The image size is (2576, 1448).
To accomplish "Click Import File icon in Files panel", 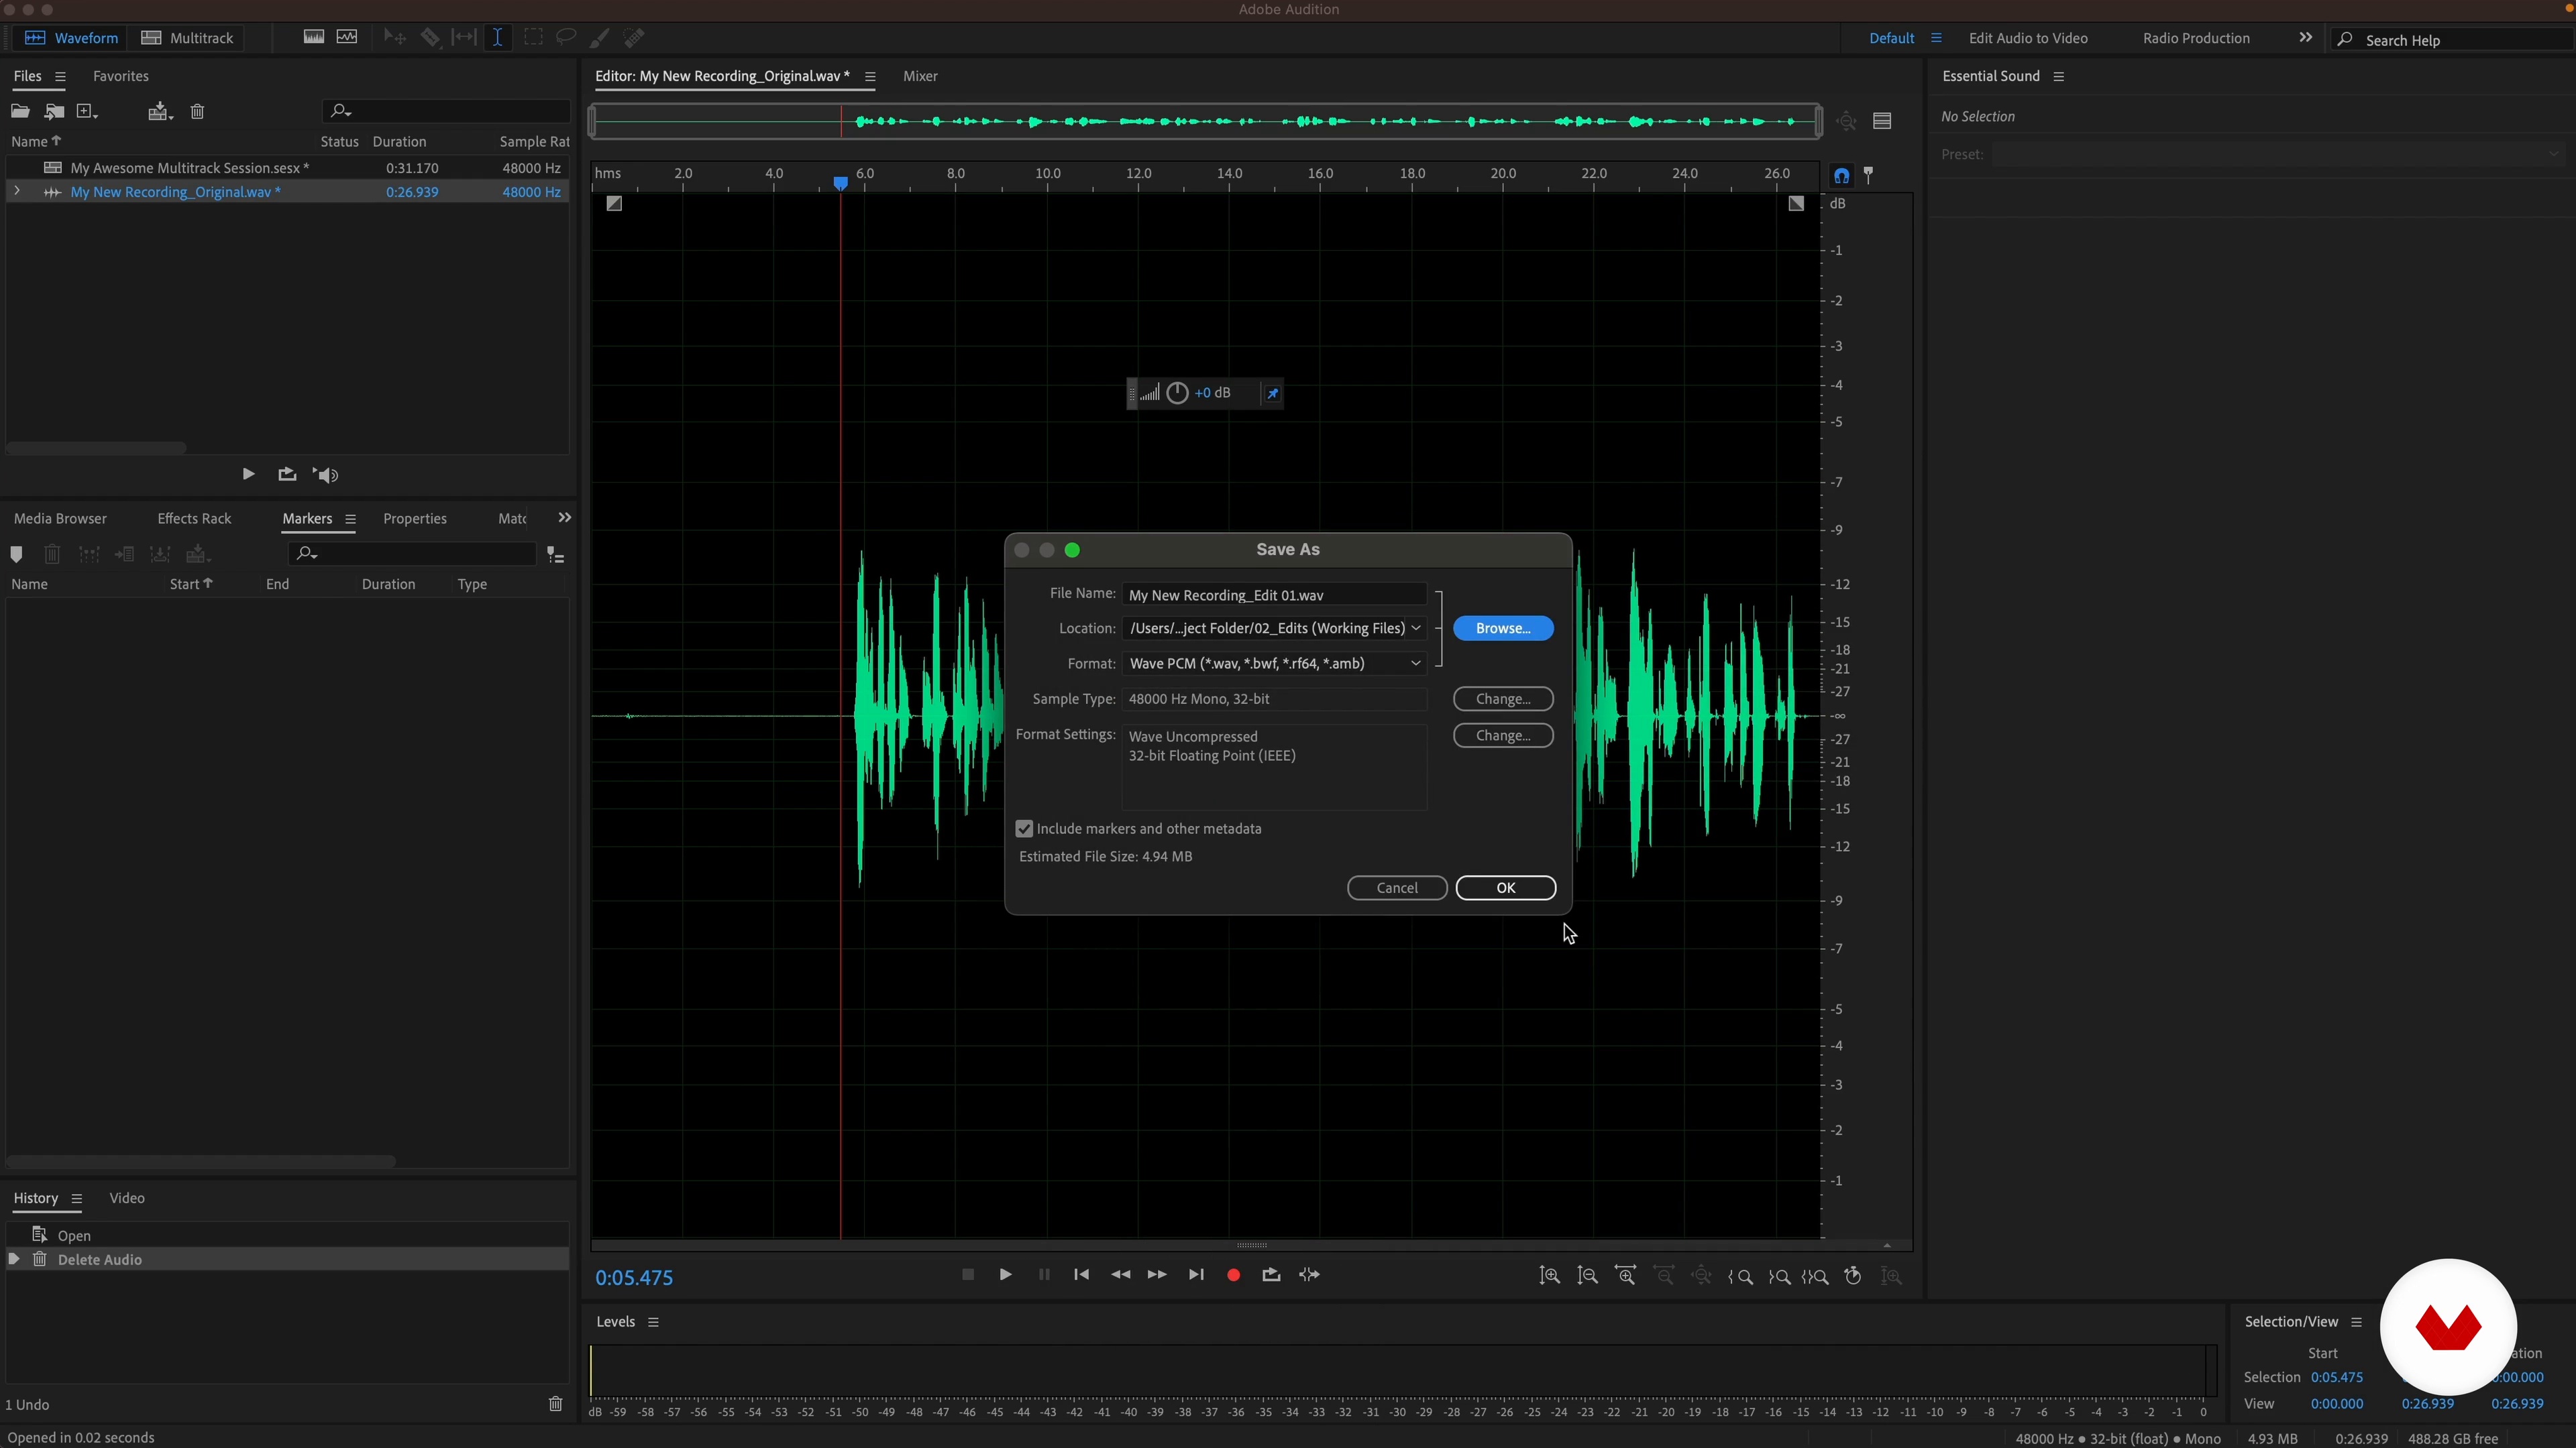I will [x=54, y=112].
